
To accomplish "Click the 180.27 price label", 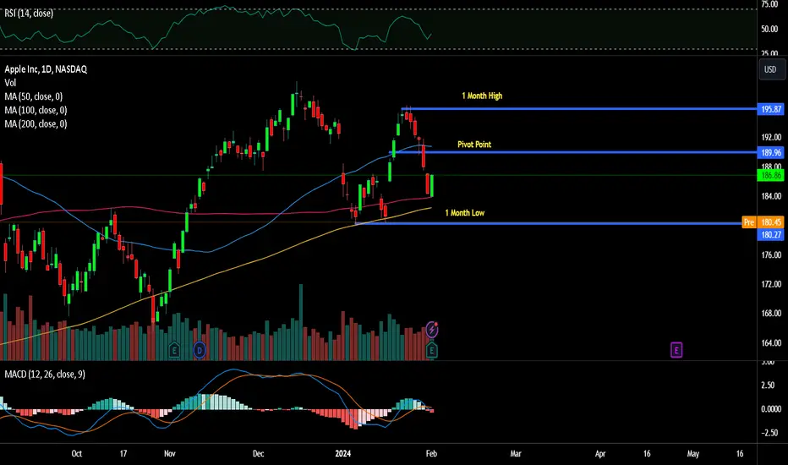I will coord(771,235).
